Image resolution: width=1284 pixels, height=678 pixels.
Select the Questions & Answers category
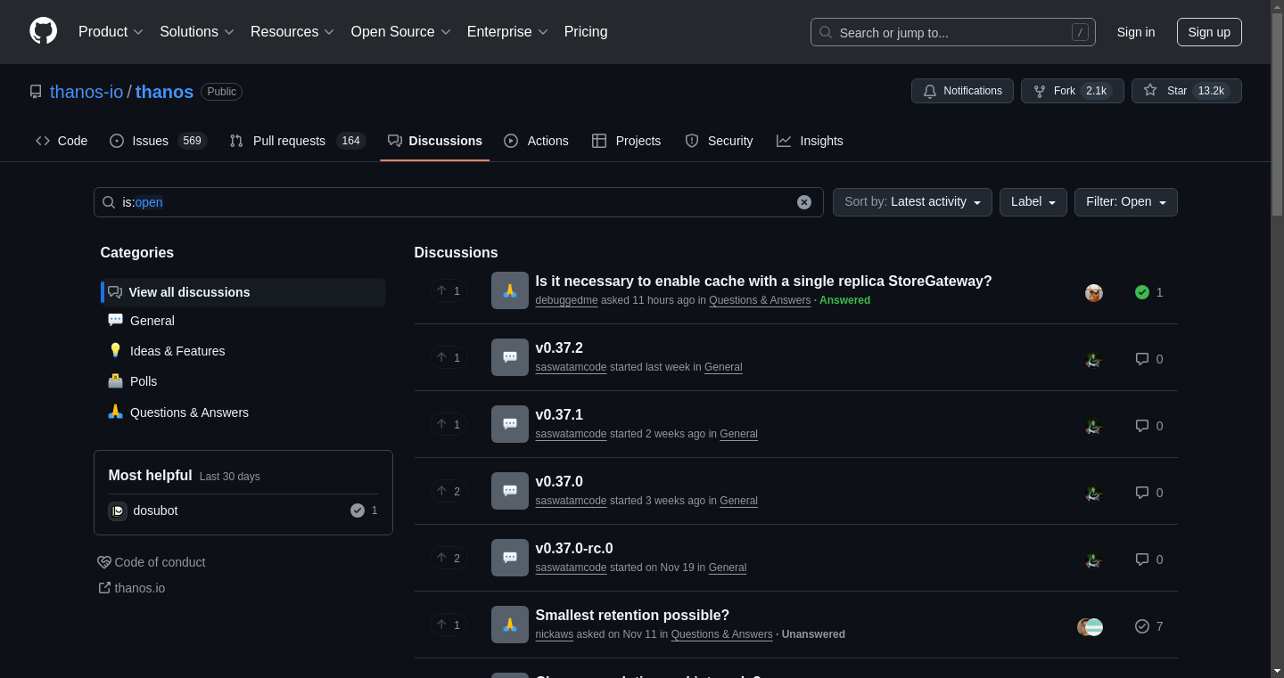click(243, 413)
